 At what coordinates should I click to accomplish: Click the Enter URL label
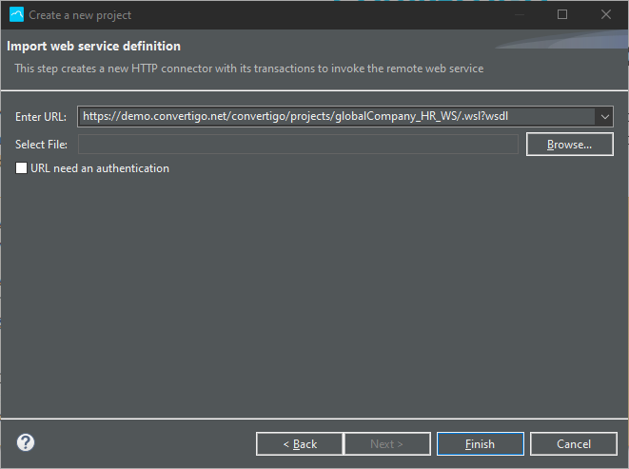tap(41, 117)
